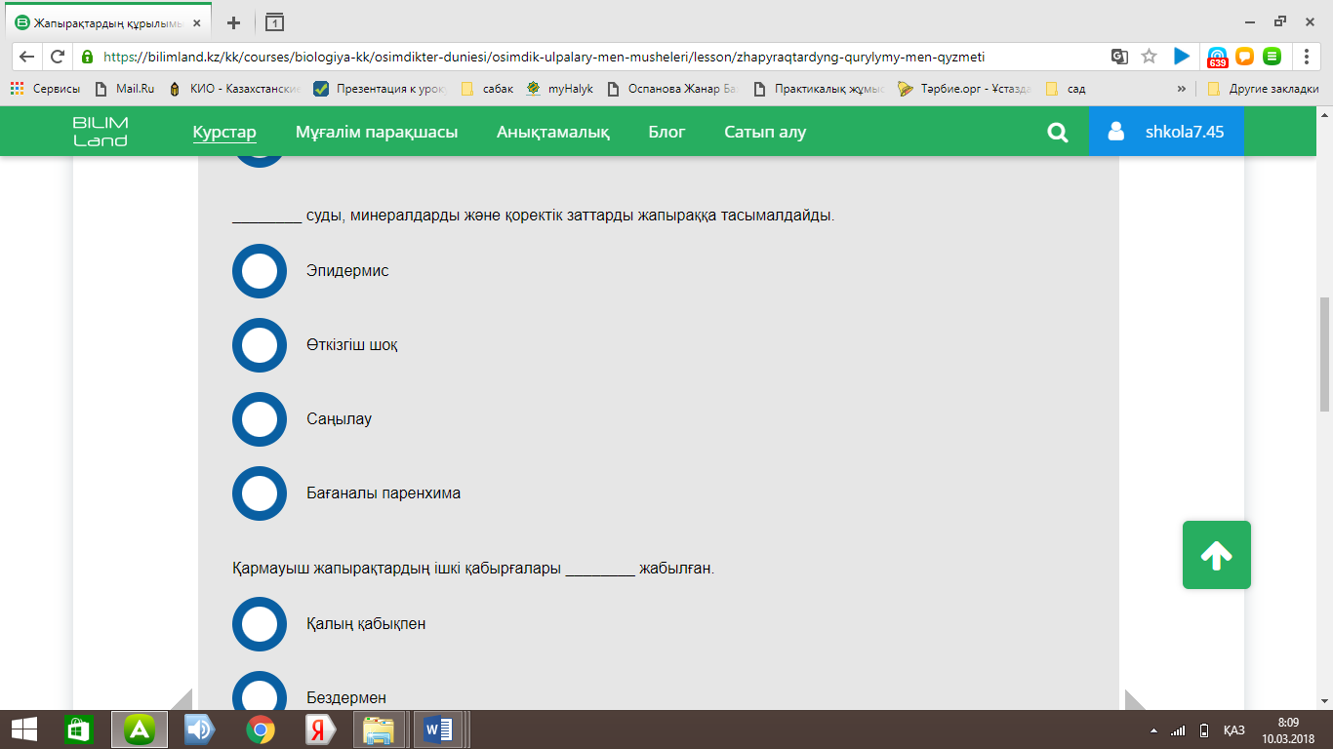Open the extension with the 639 badge
The image size is (1333, 749).
coord(1217,58)
